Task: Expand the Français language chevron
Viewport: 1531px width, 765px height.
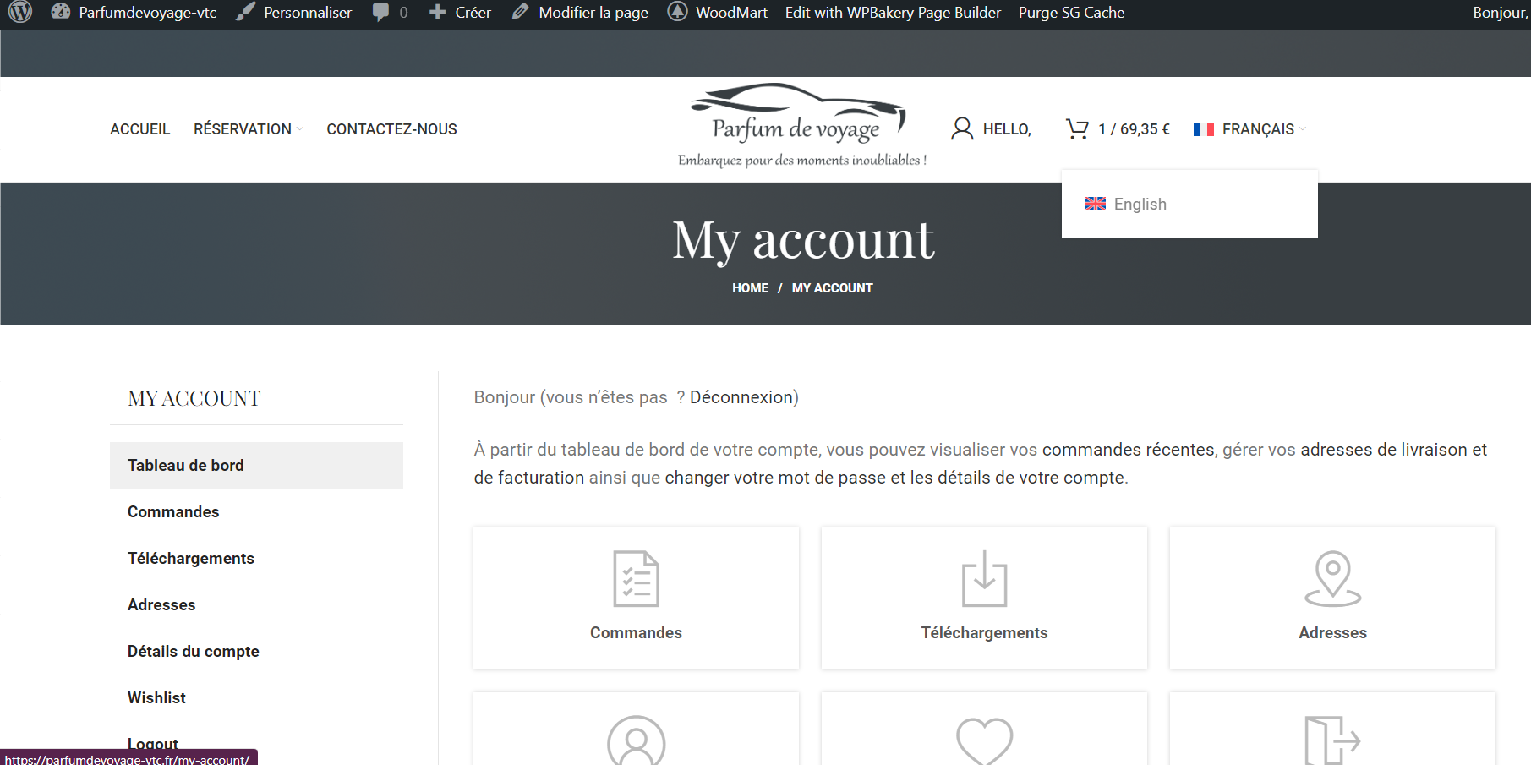Action: coord(1303,129)
